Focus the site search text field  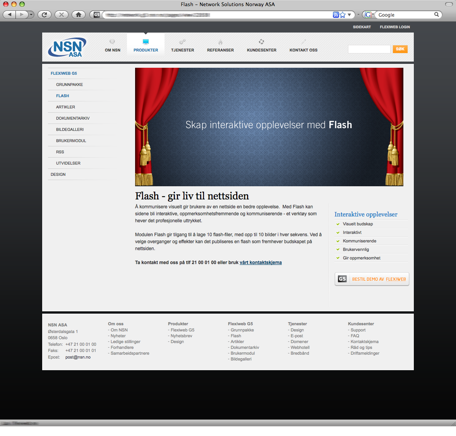(x=369, y=49)
